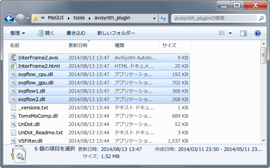Open the address bar history dropdown
Screen dimensions: 270x168
coord(154,18)
